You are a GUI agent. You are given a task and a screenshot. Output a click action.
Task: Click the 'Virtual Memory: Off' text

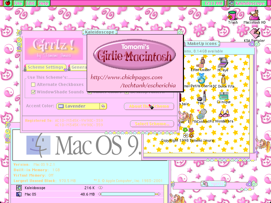coord(34,175)
